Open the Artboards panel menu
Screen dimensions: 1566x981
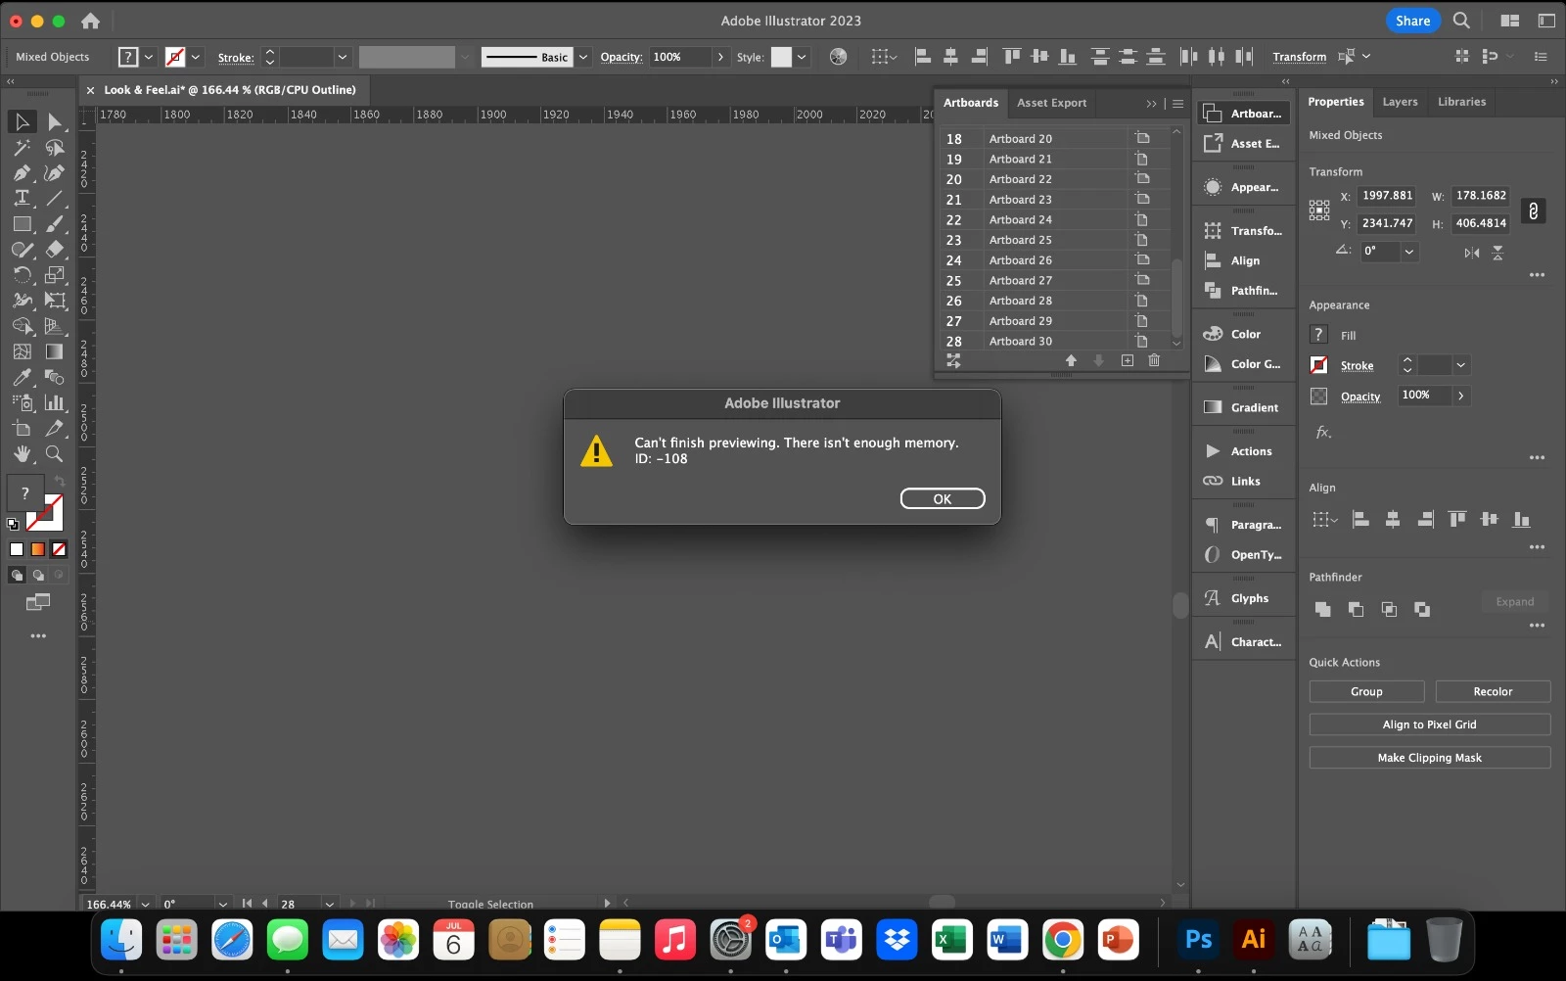pos(1178,104)
